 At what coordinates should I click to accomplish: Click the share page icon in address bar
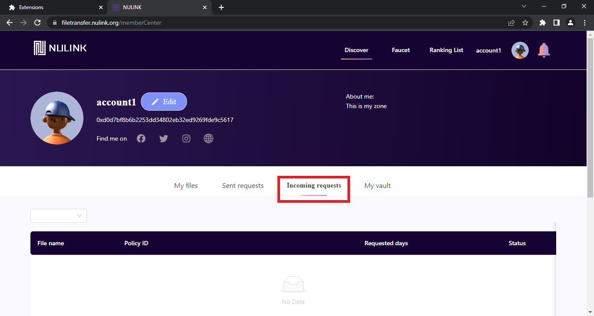tap(511, 23)
